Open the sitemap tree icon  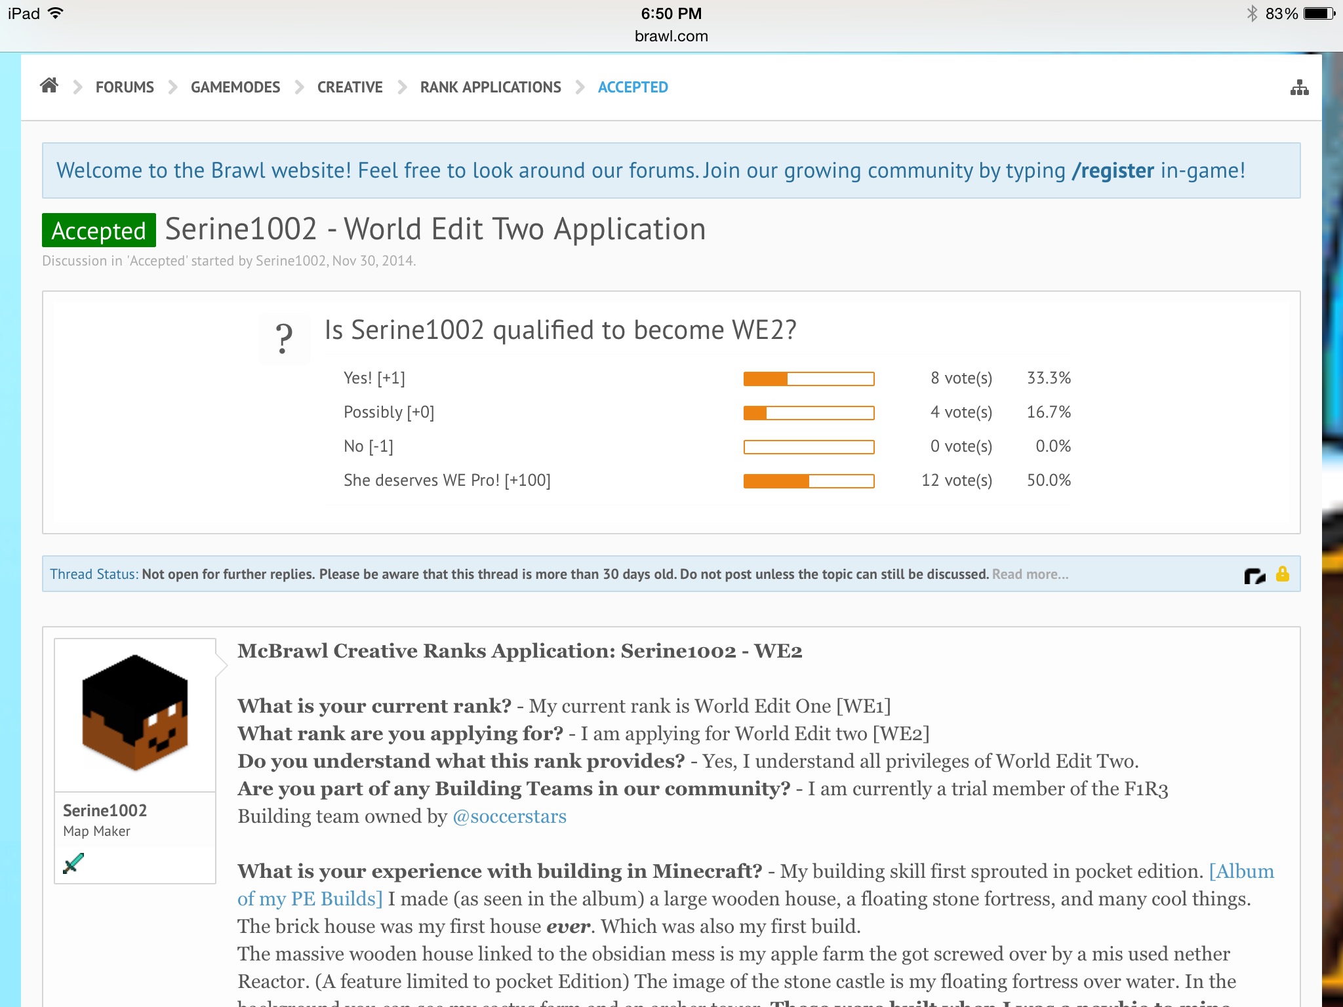point(1299,88)
